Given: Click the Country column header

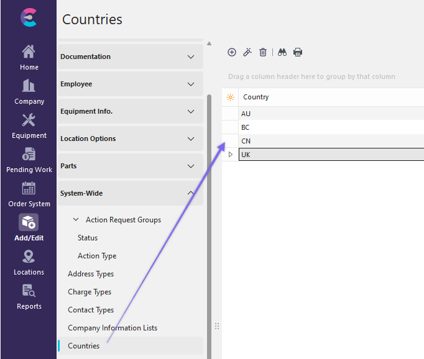Looking at the screenshot, I should point(256,98).
